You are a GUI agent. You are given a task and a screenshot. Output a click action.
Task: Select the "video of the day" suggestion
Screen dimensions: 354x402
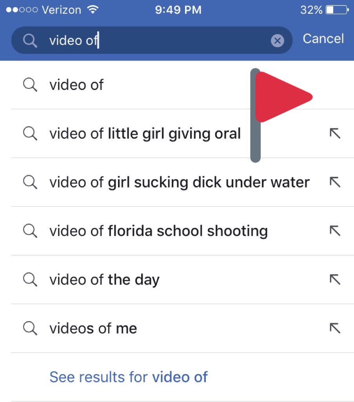coord(104,279)
